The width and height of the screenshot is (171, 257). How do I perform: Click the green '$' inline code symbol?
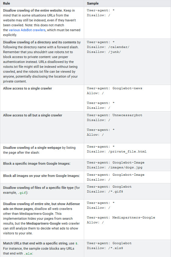point(76,244)
